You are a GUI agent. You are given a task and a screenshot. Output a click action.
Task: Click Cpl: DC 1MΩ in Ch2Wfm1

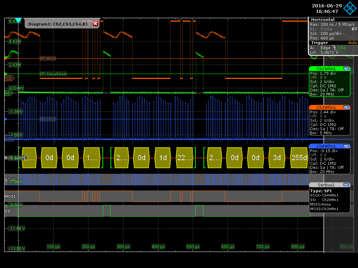point(323,86)
